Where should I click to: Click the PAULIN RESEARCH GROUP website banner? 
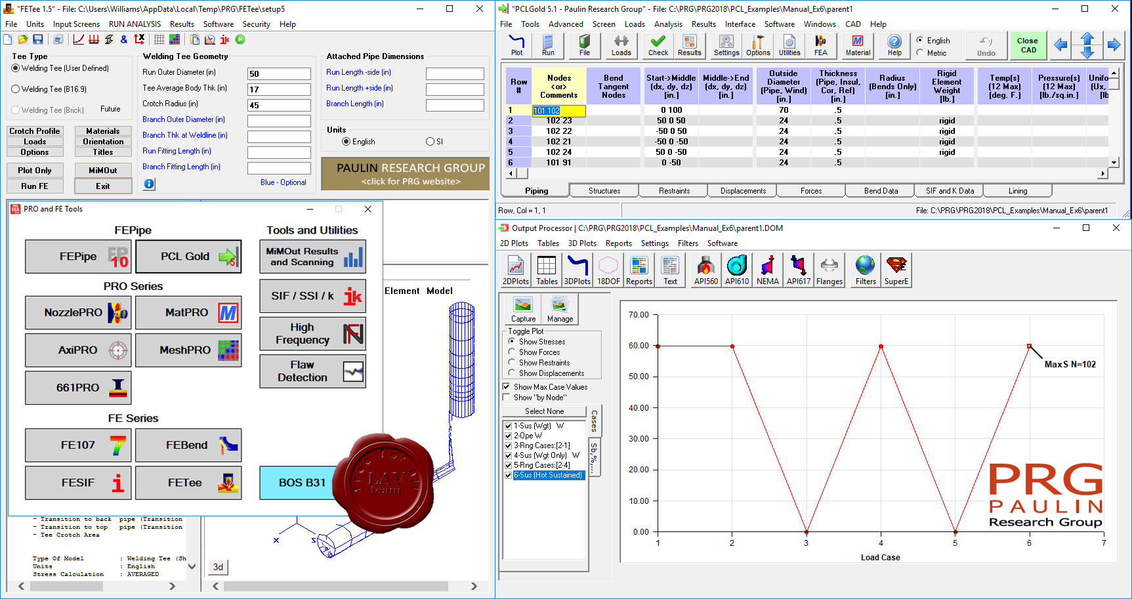point(406,174)
